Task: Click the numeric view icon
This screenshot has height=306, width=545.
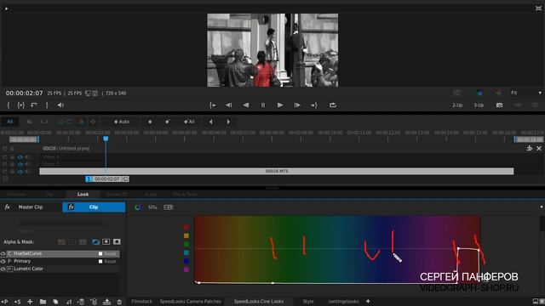Action: coord(169,207)
